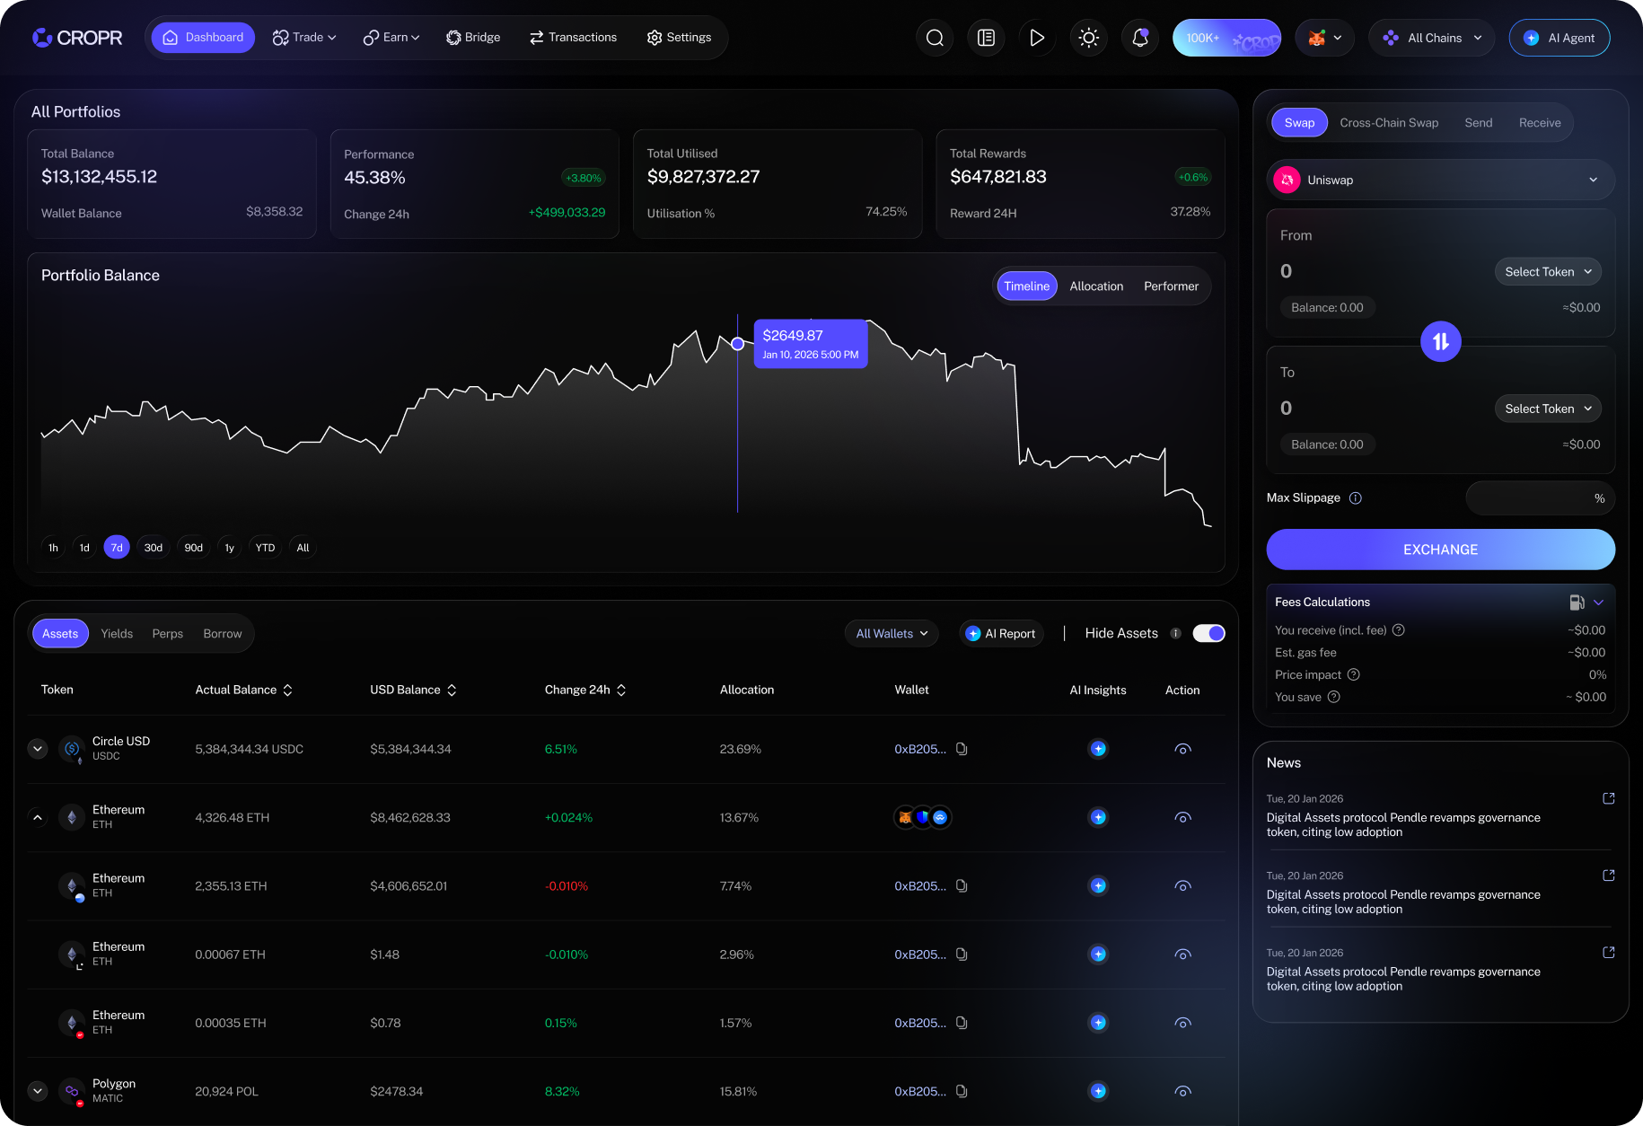This screenshot has height=1126, width=1643.
Task: Switch to the Receive tab
Action: click(1540, 123)
